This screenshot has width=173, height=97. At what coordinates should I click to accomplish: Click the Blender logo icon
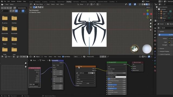click(x=2, y=1)
